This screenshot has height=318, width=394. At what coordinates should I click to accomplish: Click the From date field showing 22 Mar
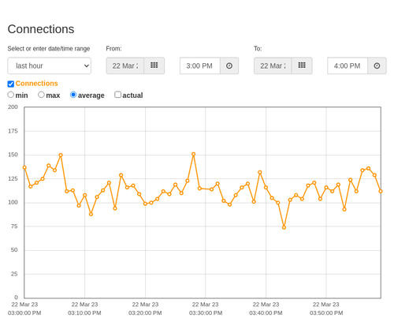tap(125, 65)
